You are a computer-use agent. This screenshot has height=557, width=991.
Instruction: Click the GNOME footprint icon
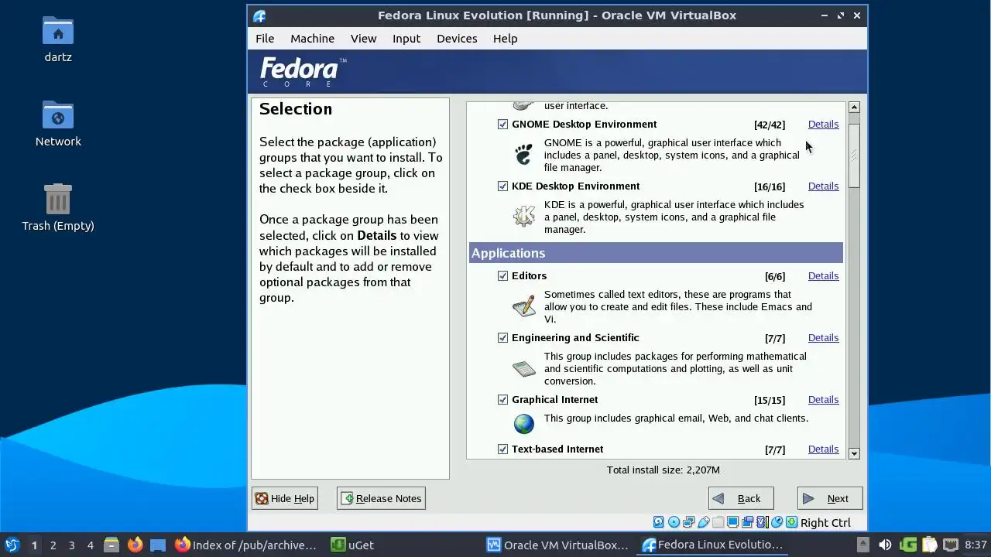(x=524, y=154)
